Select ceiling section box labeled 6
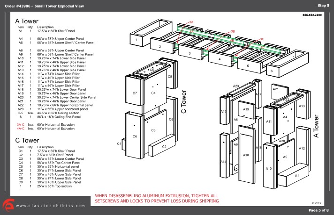The height and width of the screenshot is (215, 334). 271,71
